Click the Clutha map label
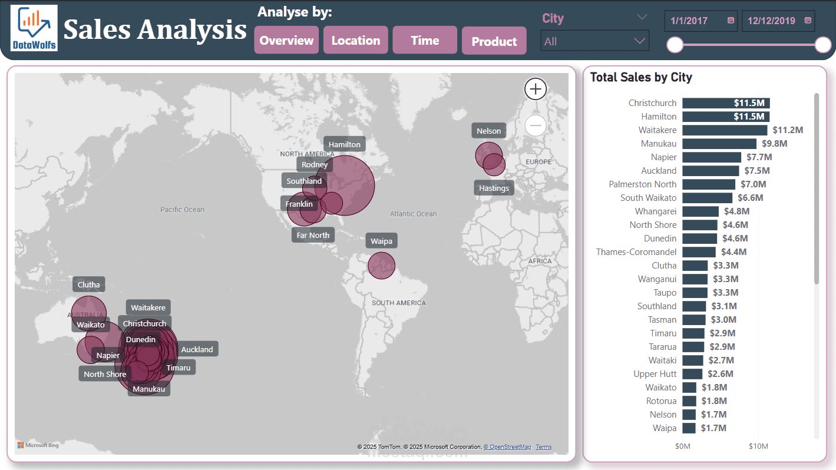Viewport: 836px width, 470px height. (89, 284)
